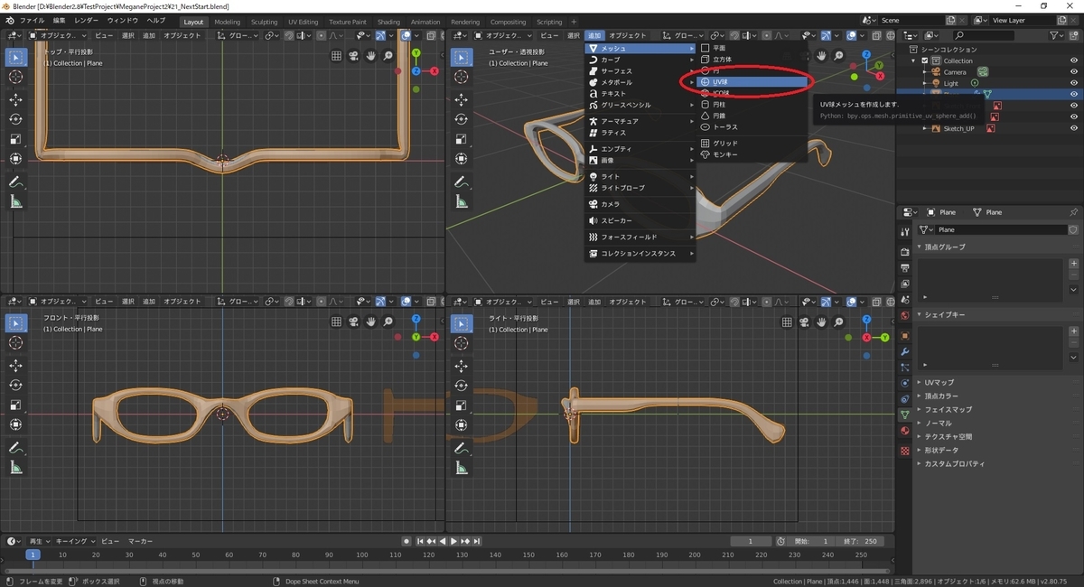Click camera view icon in Top viewport

click(x=353, y=56)
